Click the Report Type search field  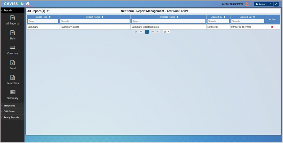[43, 21]
